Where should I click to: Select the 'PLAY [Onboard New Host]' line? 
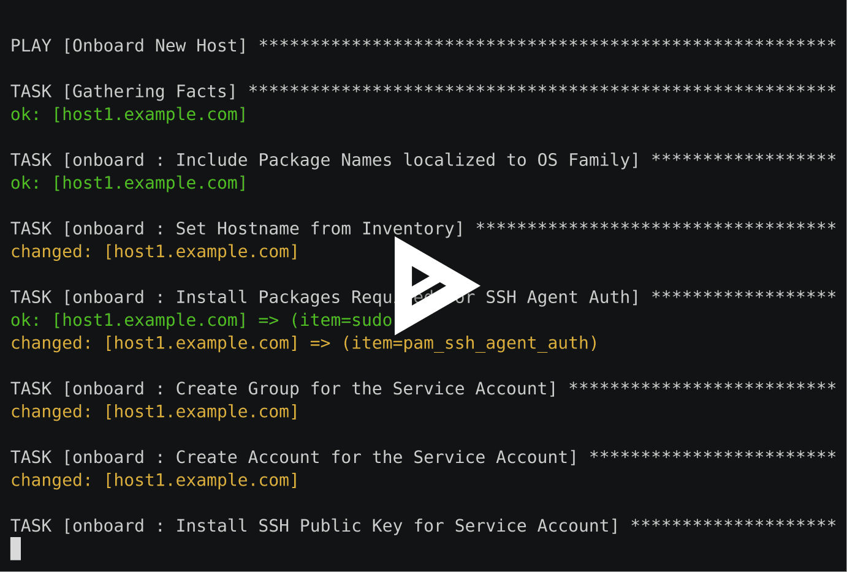[423, 46]
